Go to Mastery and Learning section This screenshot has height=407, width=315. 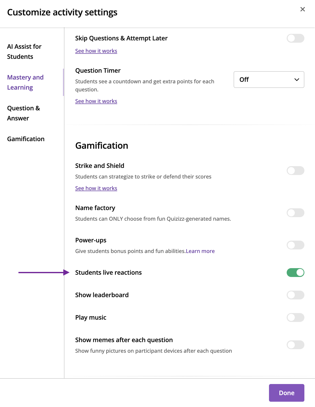coord(25,82)
